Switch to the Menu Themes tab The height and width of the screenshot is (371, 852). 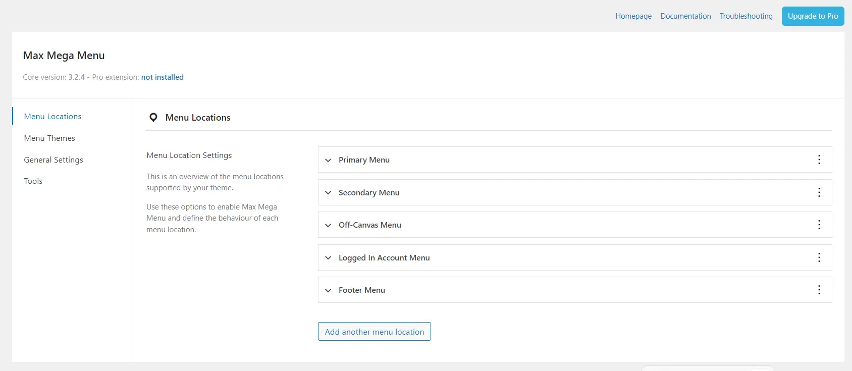(49, 138)
